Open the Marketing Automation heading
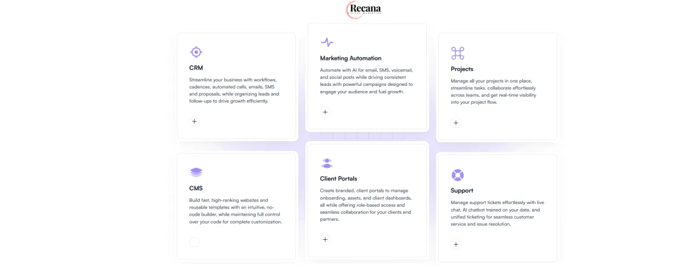 click(350, 58)
